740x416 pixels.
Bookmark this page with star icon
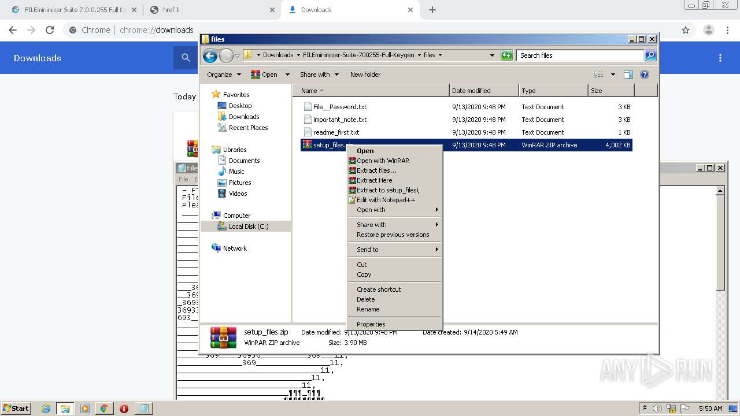pyautogui.click(x=686, y=30)
